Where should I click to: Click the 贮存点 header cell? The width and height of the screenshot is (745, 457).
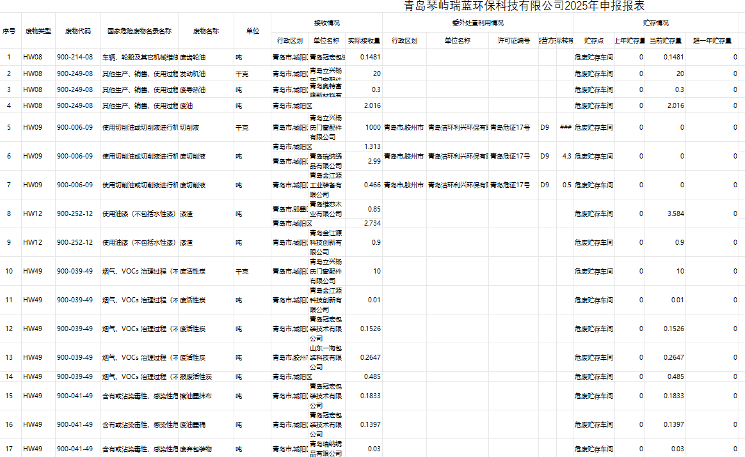[594, 41]
